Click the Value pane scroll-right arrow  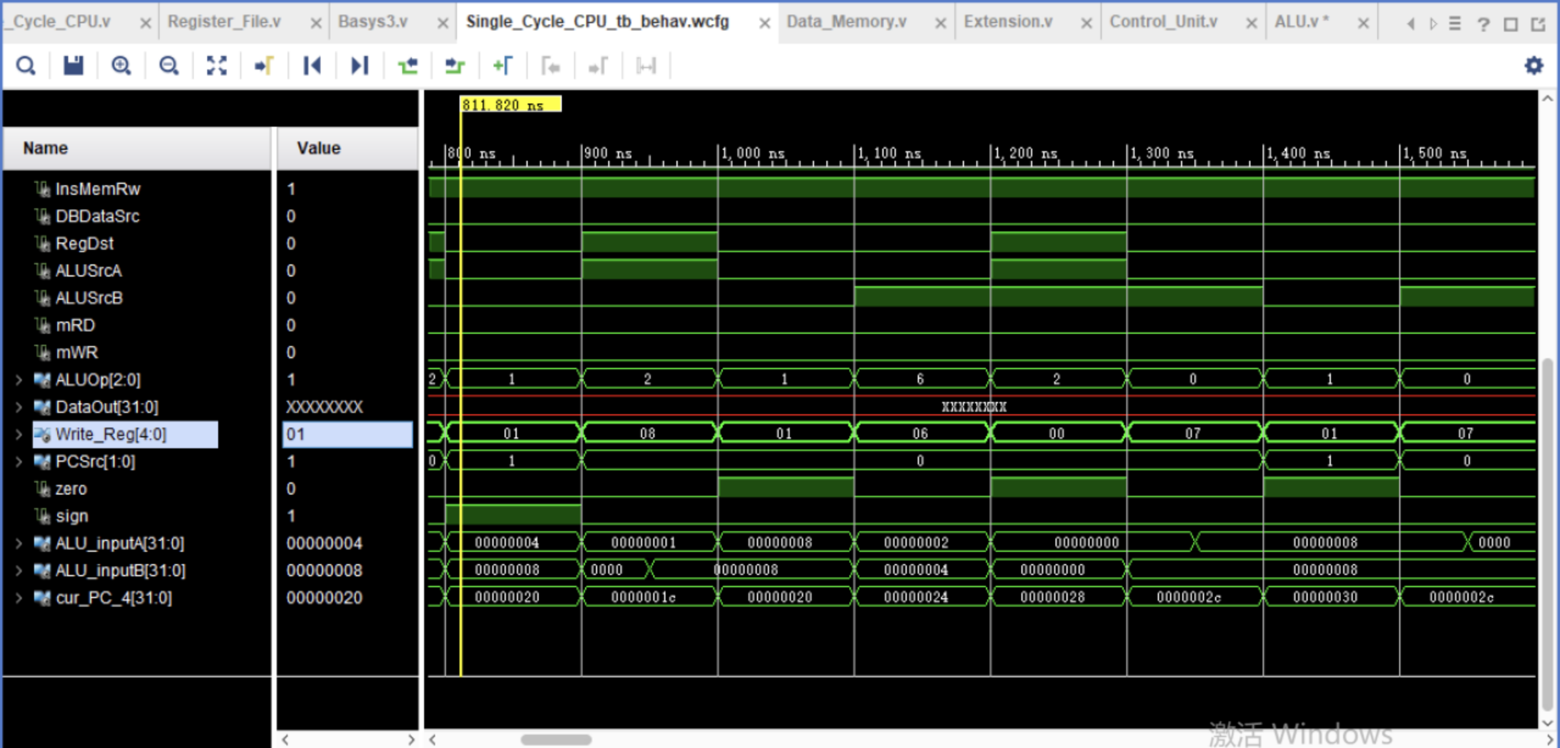pyautogui.click(x=411, y=739)
